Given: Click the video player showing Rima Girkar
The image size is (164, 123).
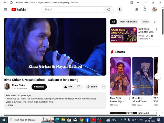Looking at the screenshot, I should [x=55, y=47].
